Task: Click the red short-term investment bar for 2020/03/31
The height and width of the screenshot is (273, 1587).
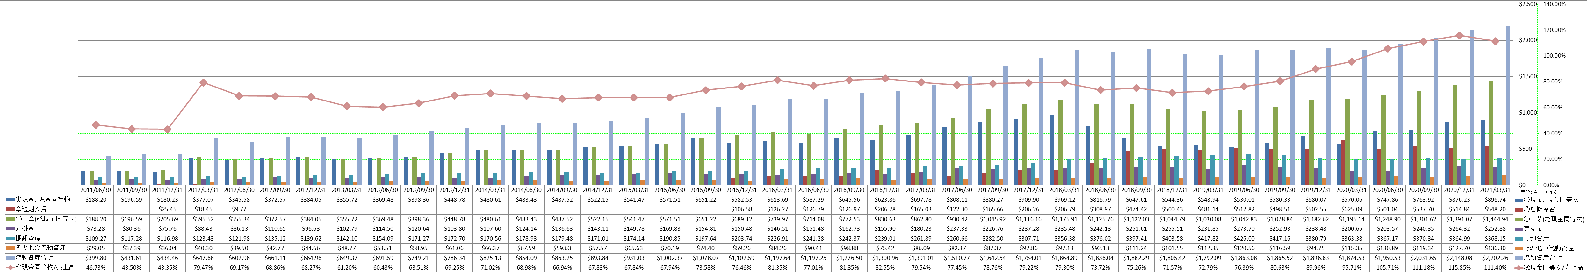Action: click(x=1343, y=162)
